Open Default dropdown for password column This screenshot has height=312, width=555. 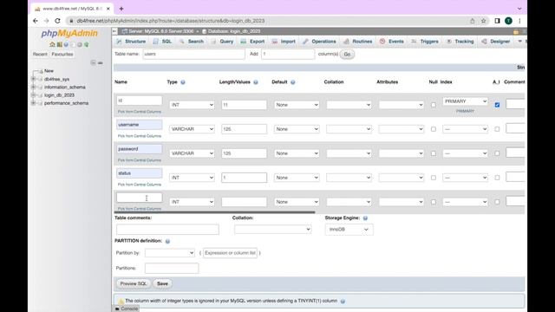297,153
